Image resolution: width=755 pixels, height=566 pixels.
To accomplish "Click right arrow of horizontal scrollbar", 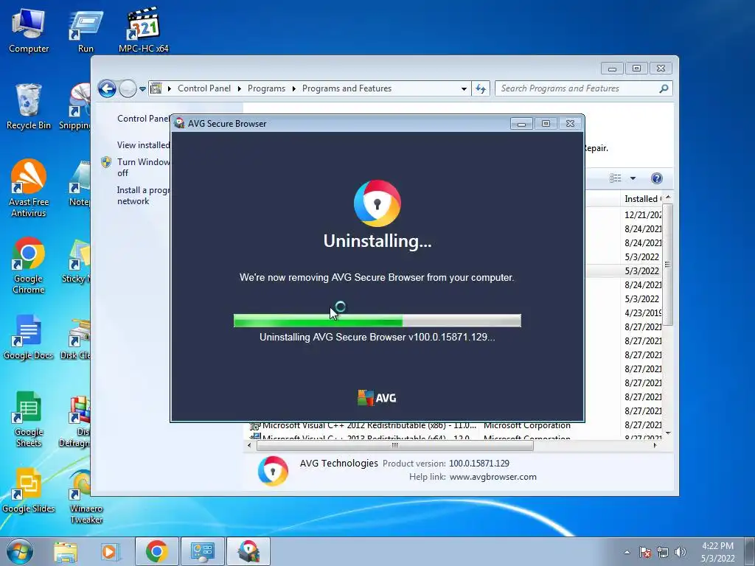I will tap(655, 446).
